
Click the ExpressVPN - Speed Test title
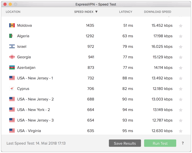click(96, 4)
